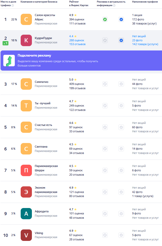Click the teal A avatar of Афродита
This screenshot has width=162, height=246.
point(26,214)
